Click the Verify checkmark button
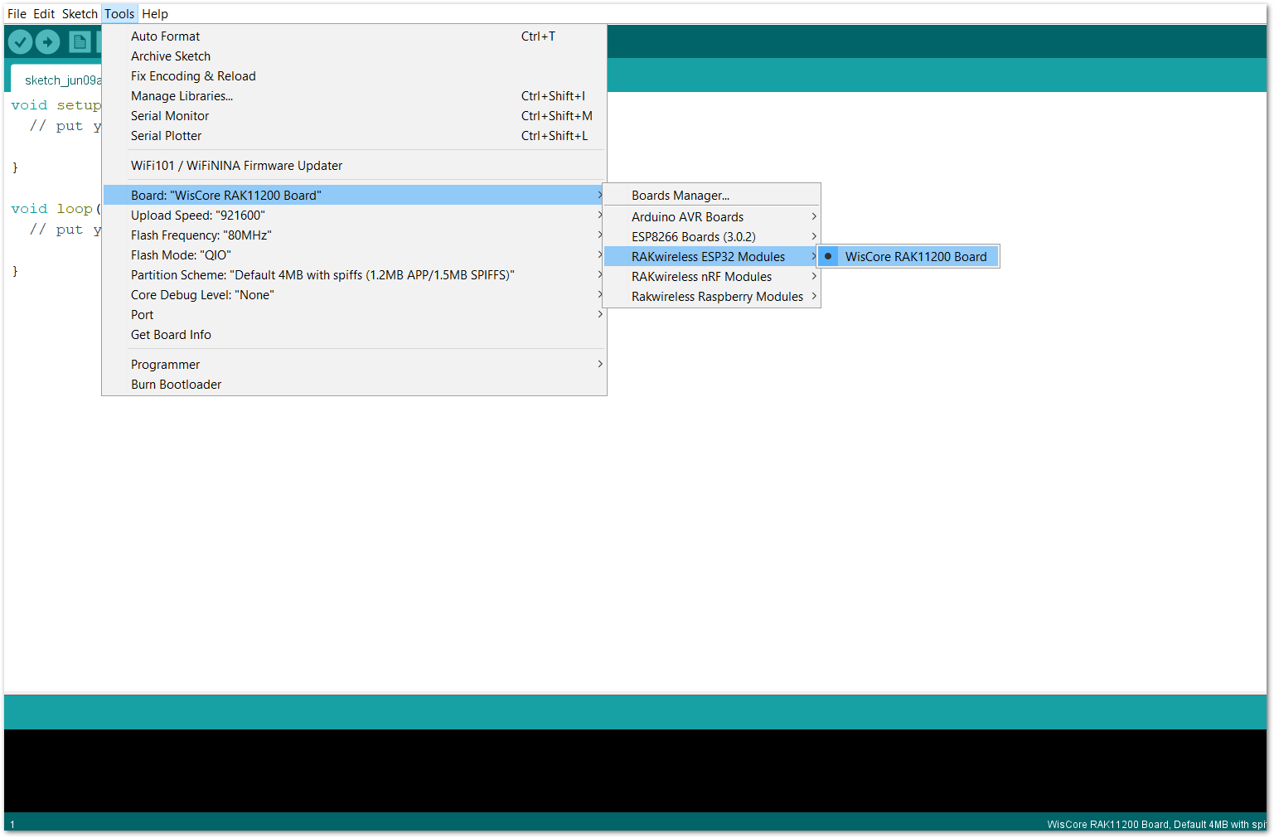1274x838 pixels. tap(21, 41)
